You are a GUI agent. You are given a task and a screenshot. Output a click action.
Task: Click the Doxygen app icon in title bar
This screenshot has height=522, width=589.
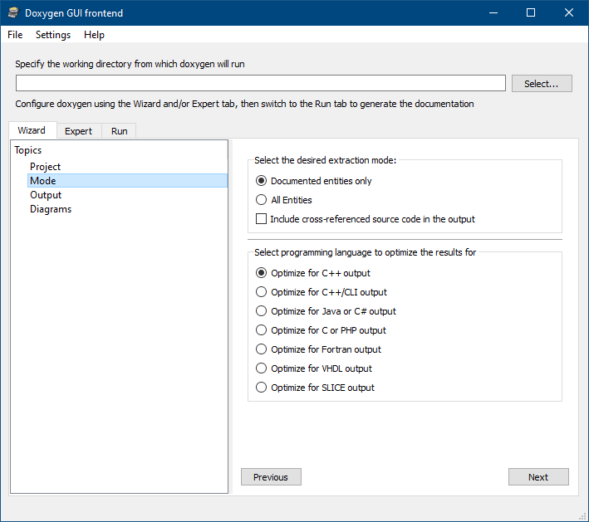click(12, 12)
